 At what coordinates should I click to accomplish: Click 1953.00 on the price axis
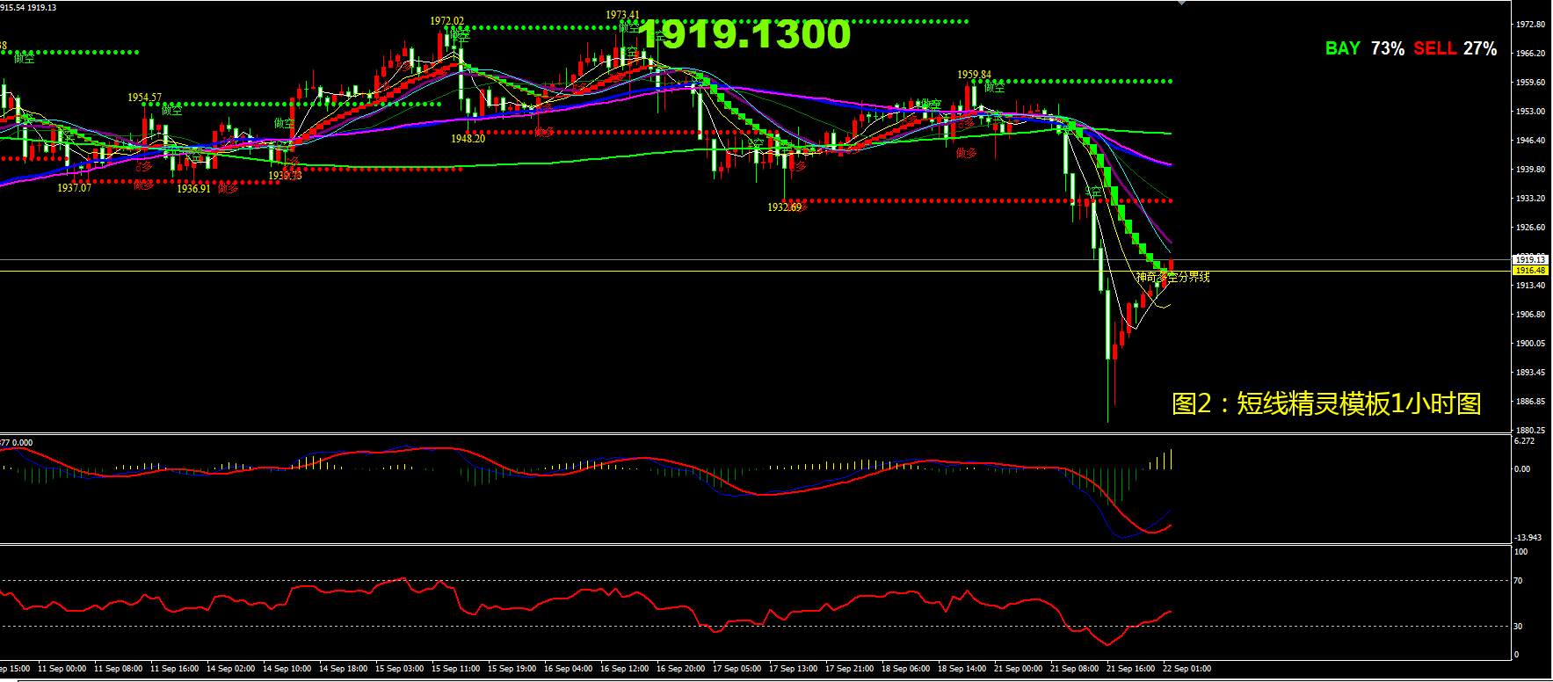[x=1531, y=112]
